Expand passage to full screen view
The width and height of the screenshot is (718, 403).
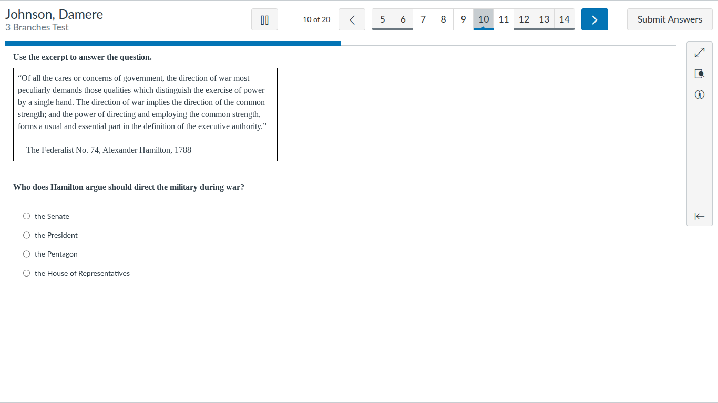coord(699,53)
